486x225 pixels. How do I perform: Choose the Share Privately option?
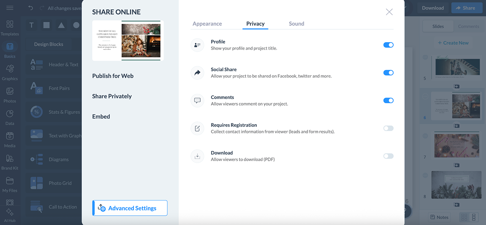pyautogui.click(x=112, y=96)
